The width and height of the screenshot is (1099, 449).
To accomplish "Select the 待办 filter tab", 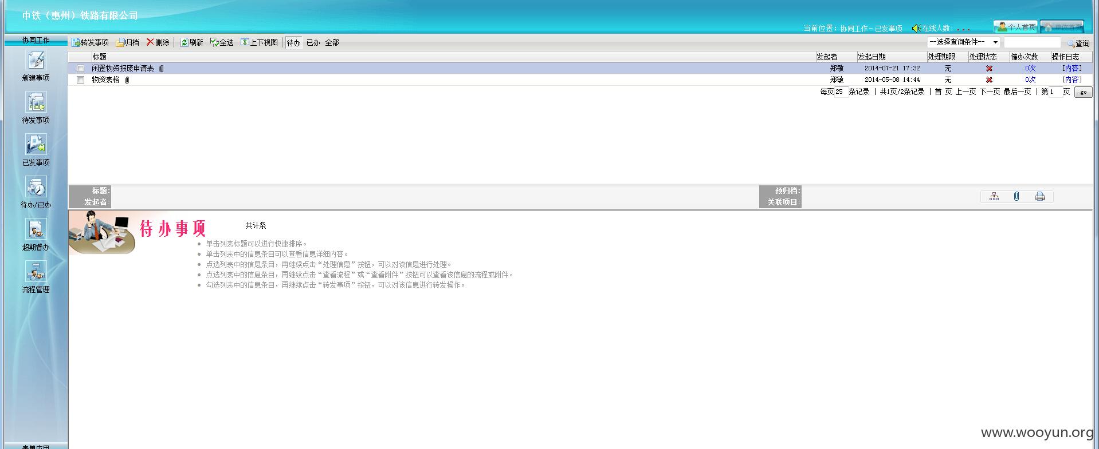I will [293, 43].
